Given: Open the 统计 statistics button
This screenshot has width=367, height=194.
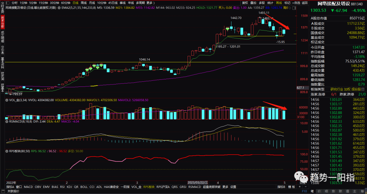Looking at the screenshot, I should coord(270,3).
